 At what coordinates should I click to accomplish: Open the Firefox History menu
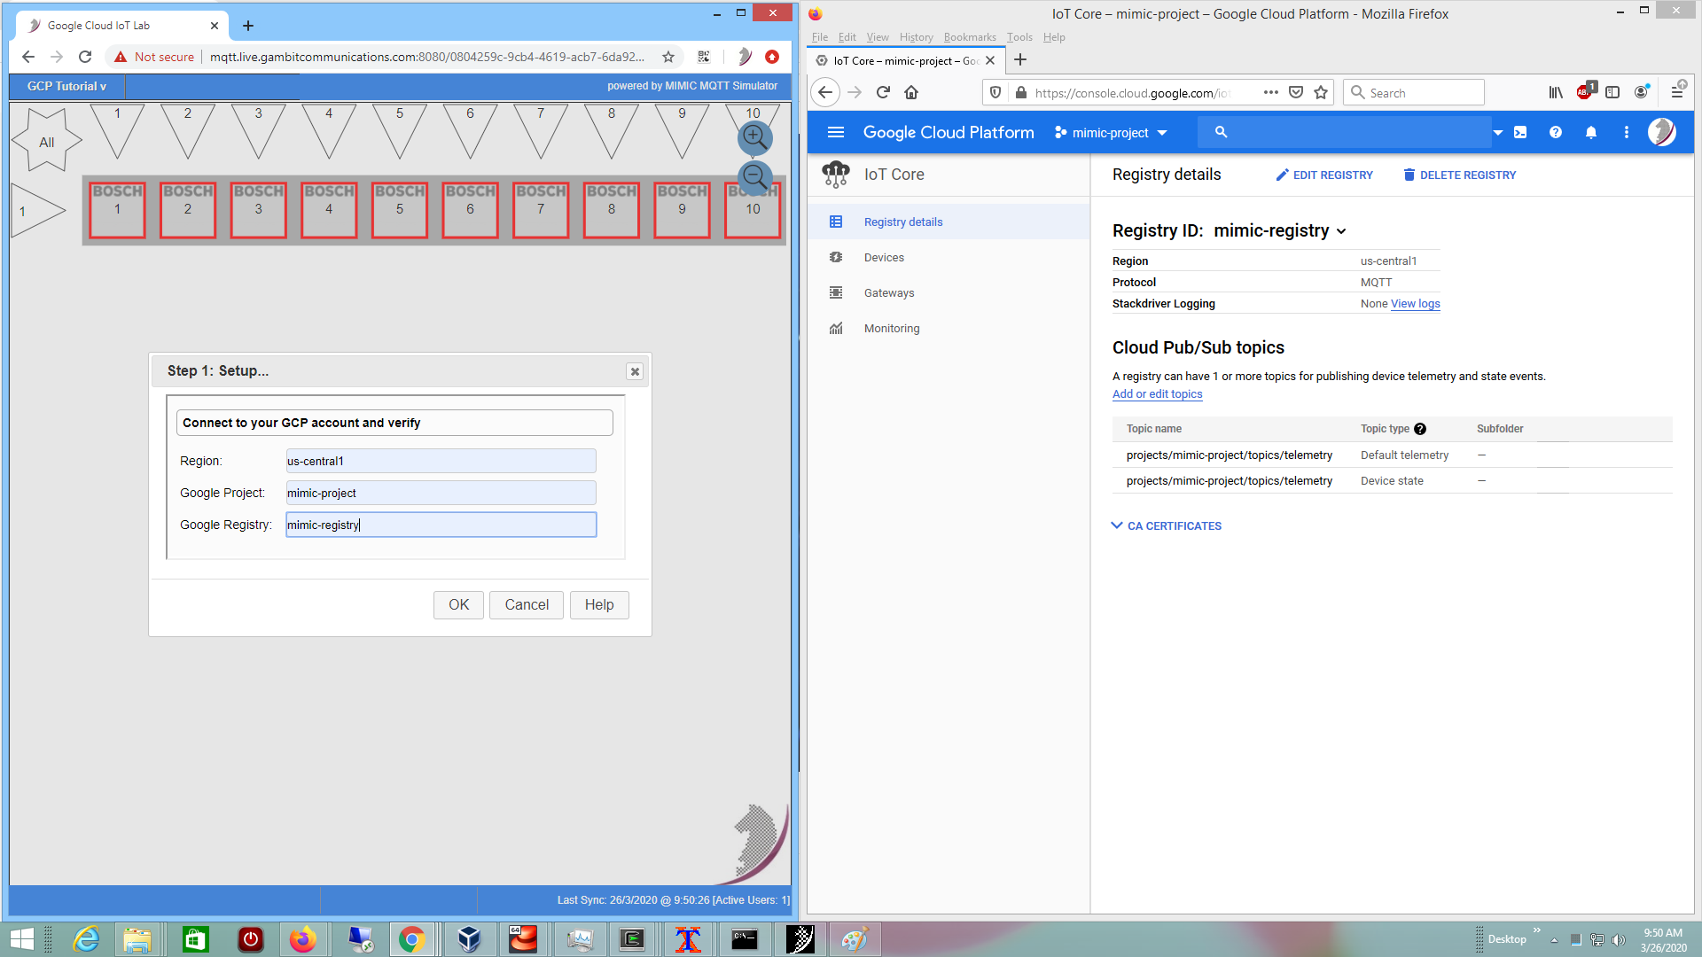pyautogui.click(x=916, y=37)
